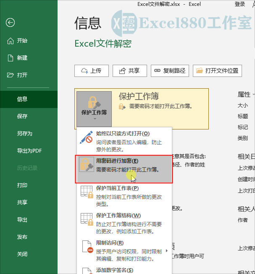Click the small lock icon beside 需要密码才能打开此工作簿
255x274 pixels.
pyautogui.click(x=122, y=106)
